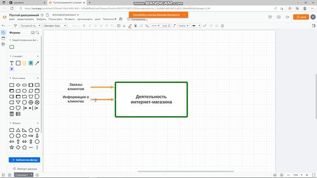Pick the triangle in the Формы section
Image resolution: width=317 pixels, height=178 pixels.
18,130
